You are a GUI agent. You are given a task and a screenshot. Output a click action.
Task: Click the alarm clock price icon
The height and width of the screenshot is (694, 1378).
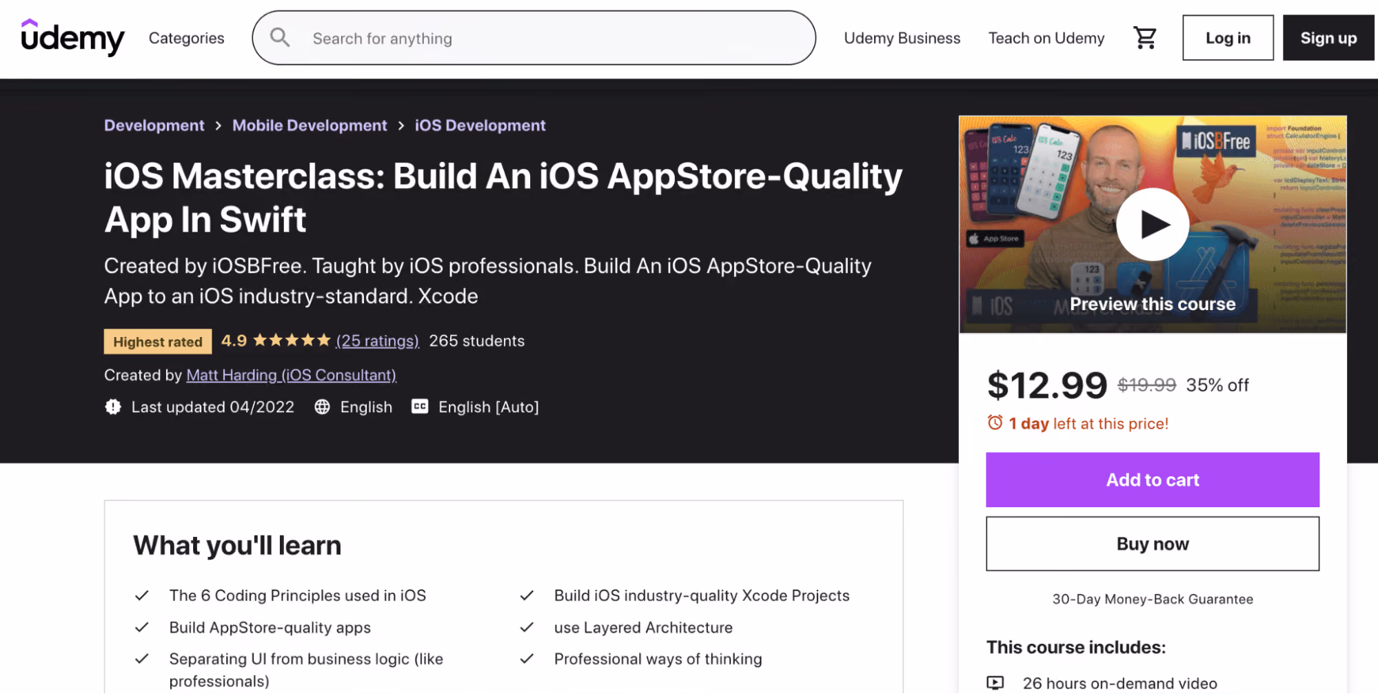(995, 422)
